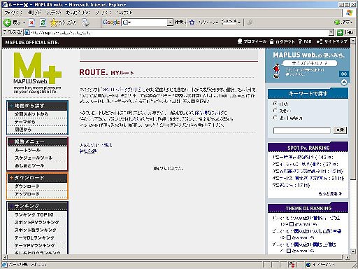Viewport: 358px width, 269px height.
Task: Refresh the page with the green arrows icon
Action: pyautogui.click(x=43, y=22)
